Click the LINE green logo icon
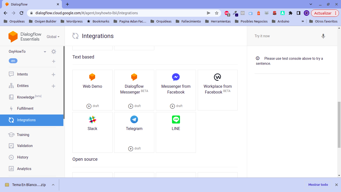This screenshot has width=341, height=192. (x=176, y=119)
